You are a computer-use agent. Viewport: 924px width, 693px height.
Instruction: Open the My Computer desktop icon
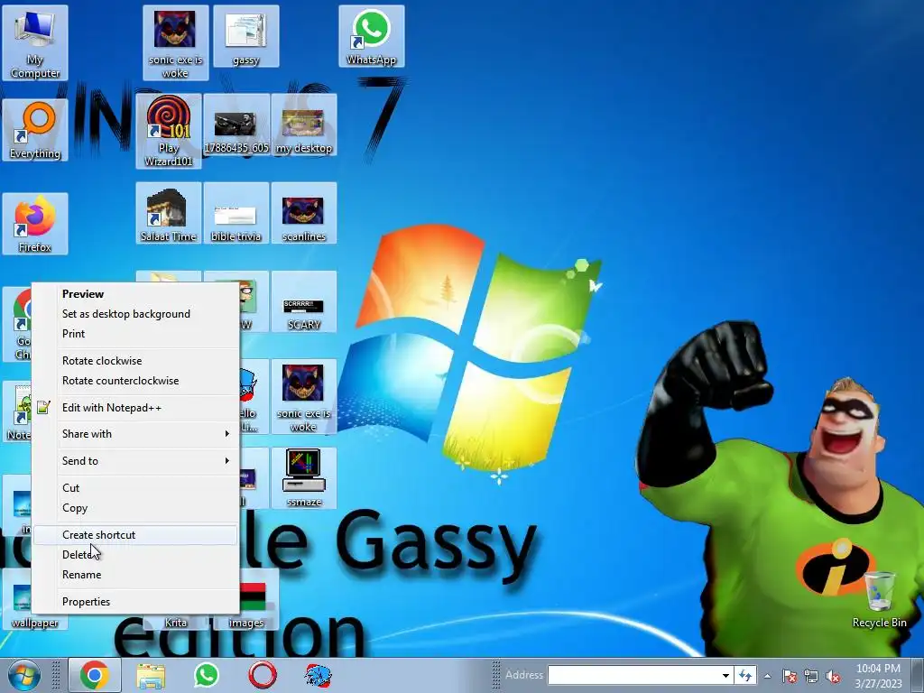coord(35,42)
